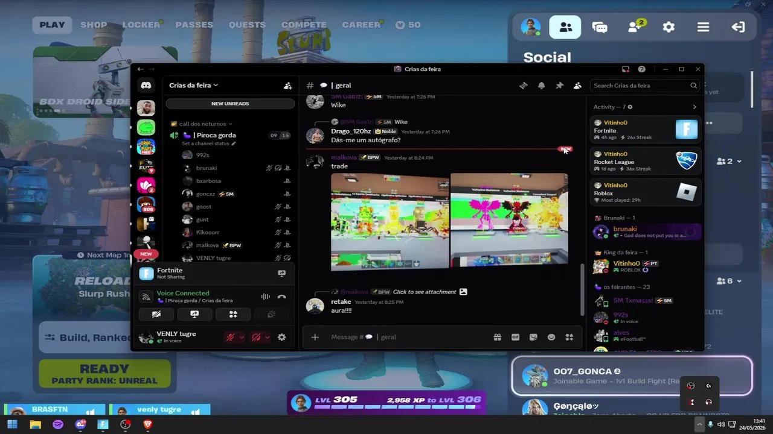
Task: Start an activity in voice panel
Action: pyautogui.click(x=233, y=314)
